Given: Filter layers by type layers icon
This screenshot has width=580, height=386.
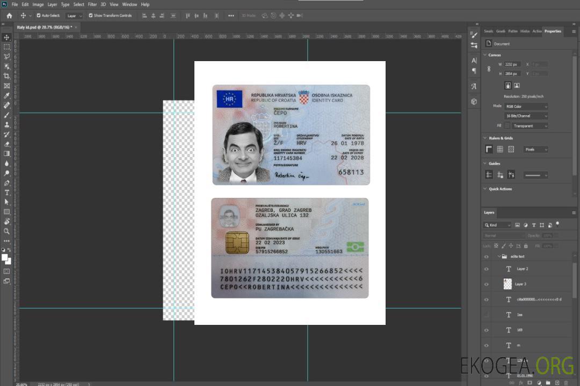Looking at the screenshot, I should coord(534,225).
